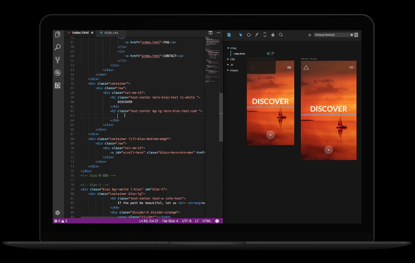This screenshot has width=415, height=263.
Task: Open the Debug view in activity bar
Action: [x=58, y=73]
